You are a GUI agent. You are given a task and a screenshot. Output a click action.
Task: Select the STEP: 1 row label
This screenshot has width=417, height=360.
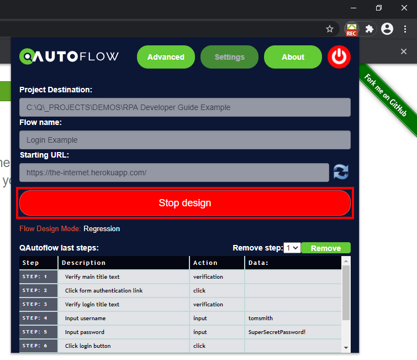coord(39,276)
